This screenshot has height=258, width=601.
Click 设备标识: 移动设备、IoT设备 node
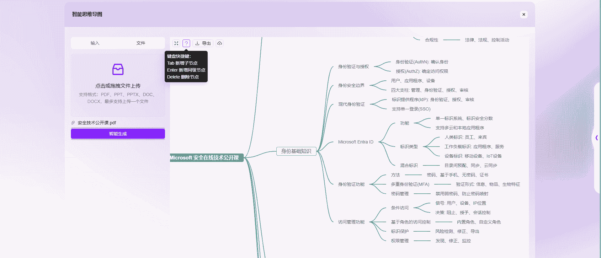(473, 156)
